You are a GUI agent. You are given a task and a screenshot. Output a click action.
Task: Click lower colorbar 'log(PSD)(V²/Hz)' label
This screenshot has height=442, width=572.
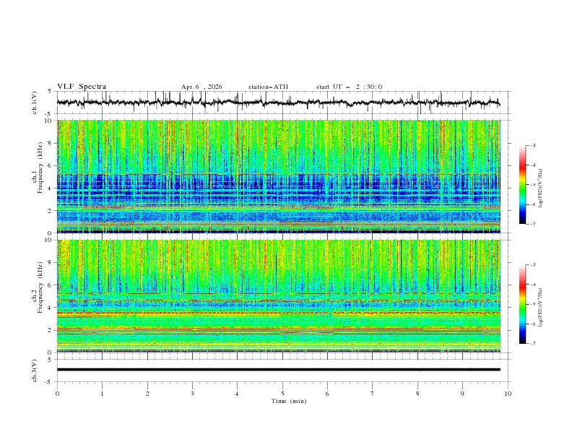[540, 307]
